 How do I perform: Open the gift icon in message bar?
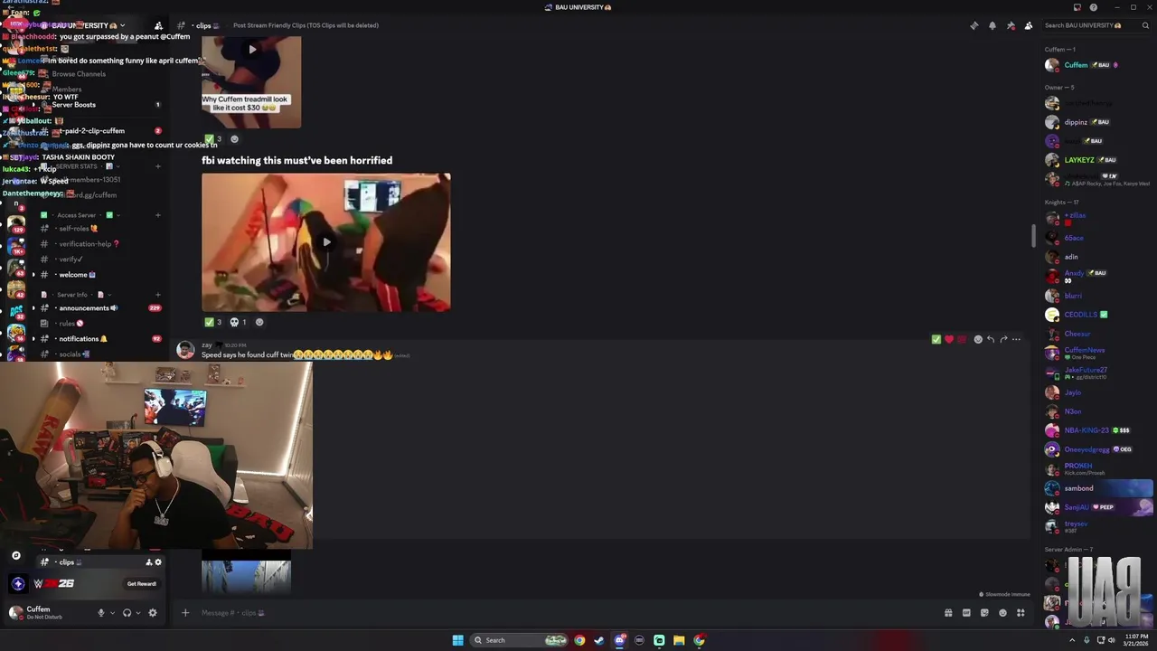tap(948, 613)
